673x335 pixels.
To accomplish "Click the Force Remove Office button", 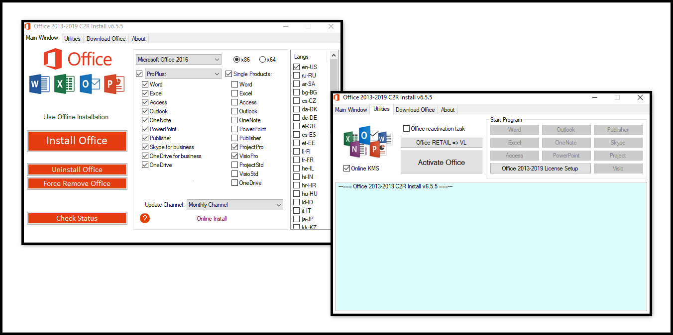I will tap(77, 183).
